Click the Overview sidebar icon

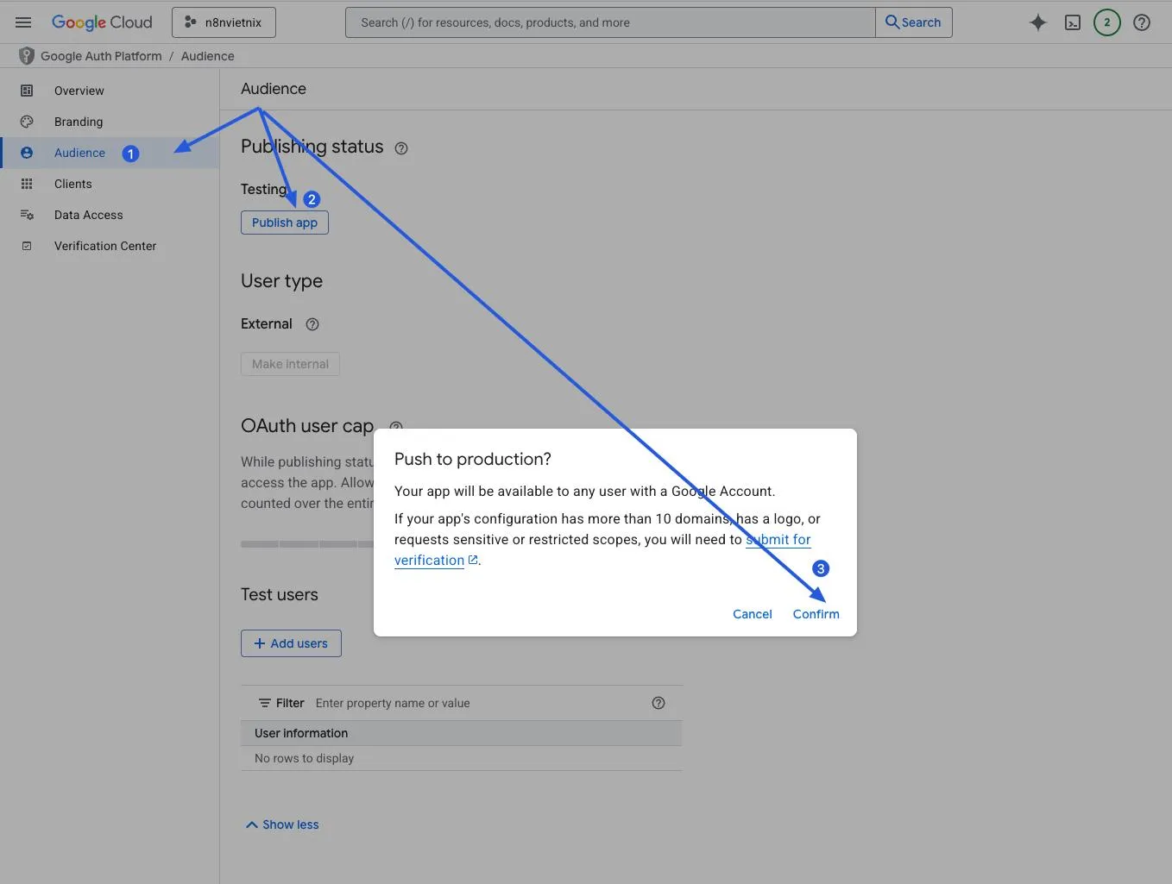point(27,91)
